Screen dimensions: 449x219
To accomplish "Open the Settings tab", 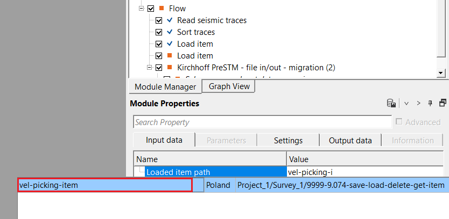I will click(x=288, y=141).
